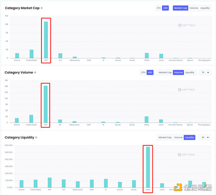Click Metaverse bar in Category Liquidity chart

[78, 185]
